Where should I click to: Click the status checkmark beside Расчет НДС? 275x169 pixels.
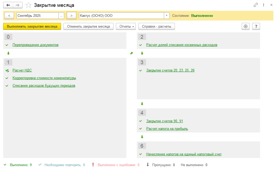pos(7,71)
